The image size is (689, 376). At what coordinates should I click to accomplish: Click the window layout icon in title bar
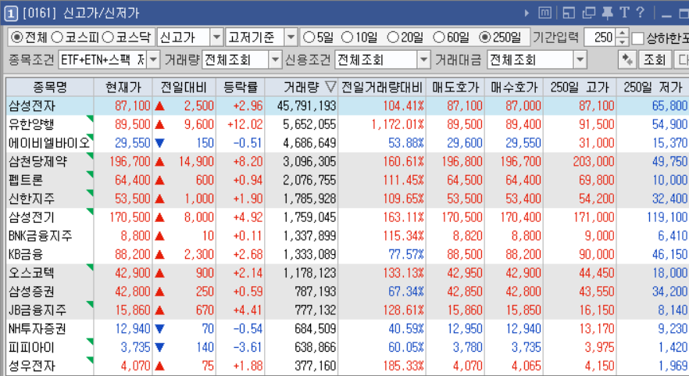[x=569, y=13]
